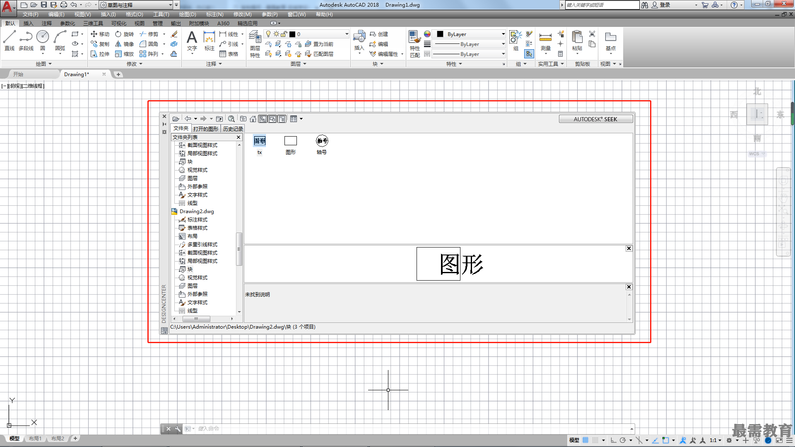
Task: Select the Polyline (多段线) tool
Action: click(x=26, y=41)
